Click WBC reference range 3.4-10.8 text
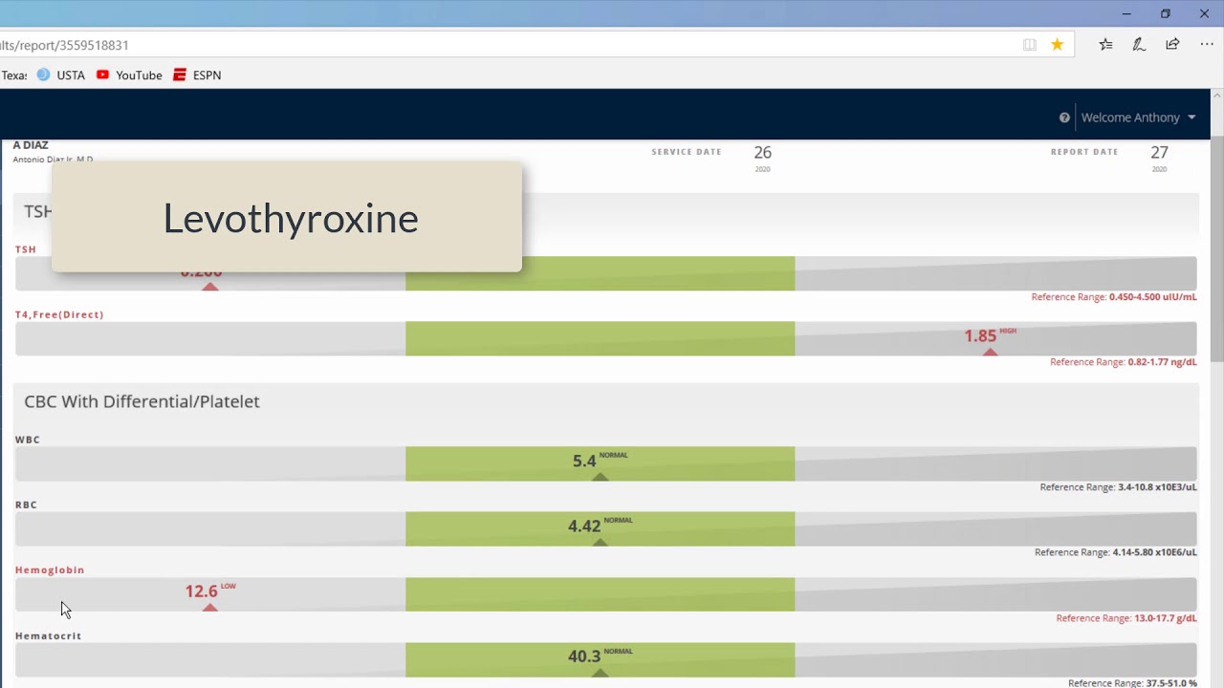 [1118, 487]
